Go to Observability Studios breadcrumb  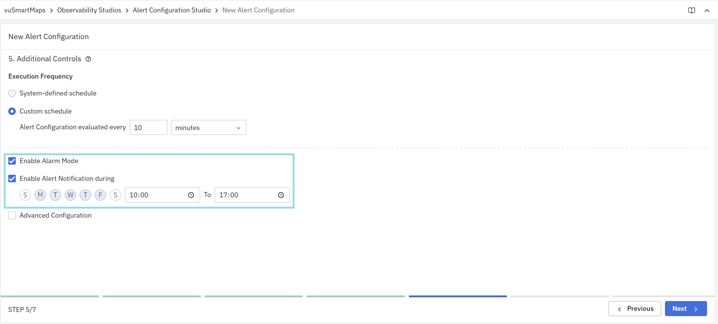click(89, 10)
